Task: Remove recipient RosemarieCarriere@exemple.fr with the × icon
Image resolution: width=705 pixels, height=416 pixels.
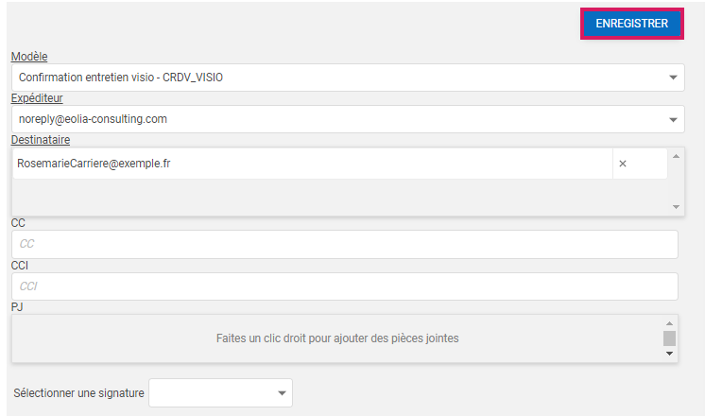Action: point(623,164)
